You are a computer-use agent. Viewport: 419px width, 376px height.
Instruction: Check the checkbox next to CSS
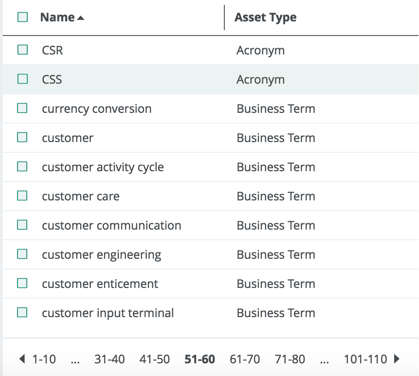[x=22, y=79]
